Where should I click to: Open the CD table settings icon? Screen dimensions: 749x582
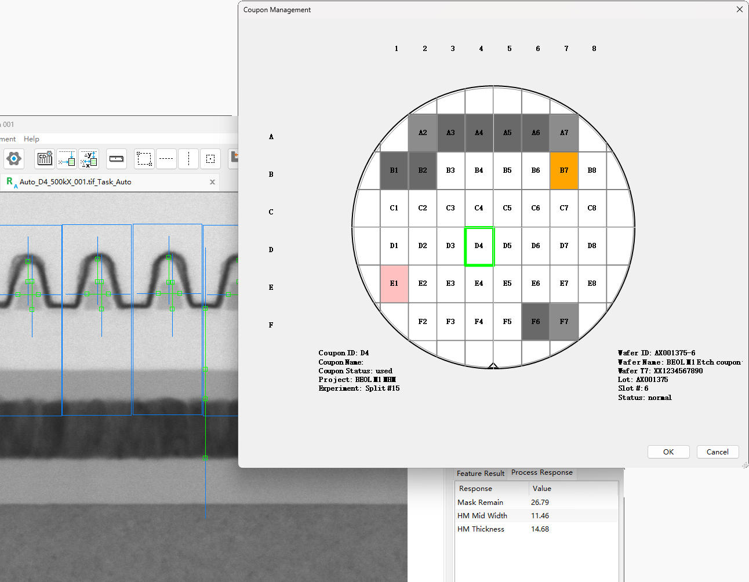[x=45, y=158]
